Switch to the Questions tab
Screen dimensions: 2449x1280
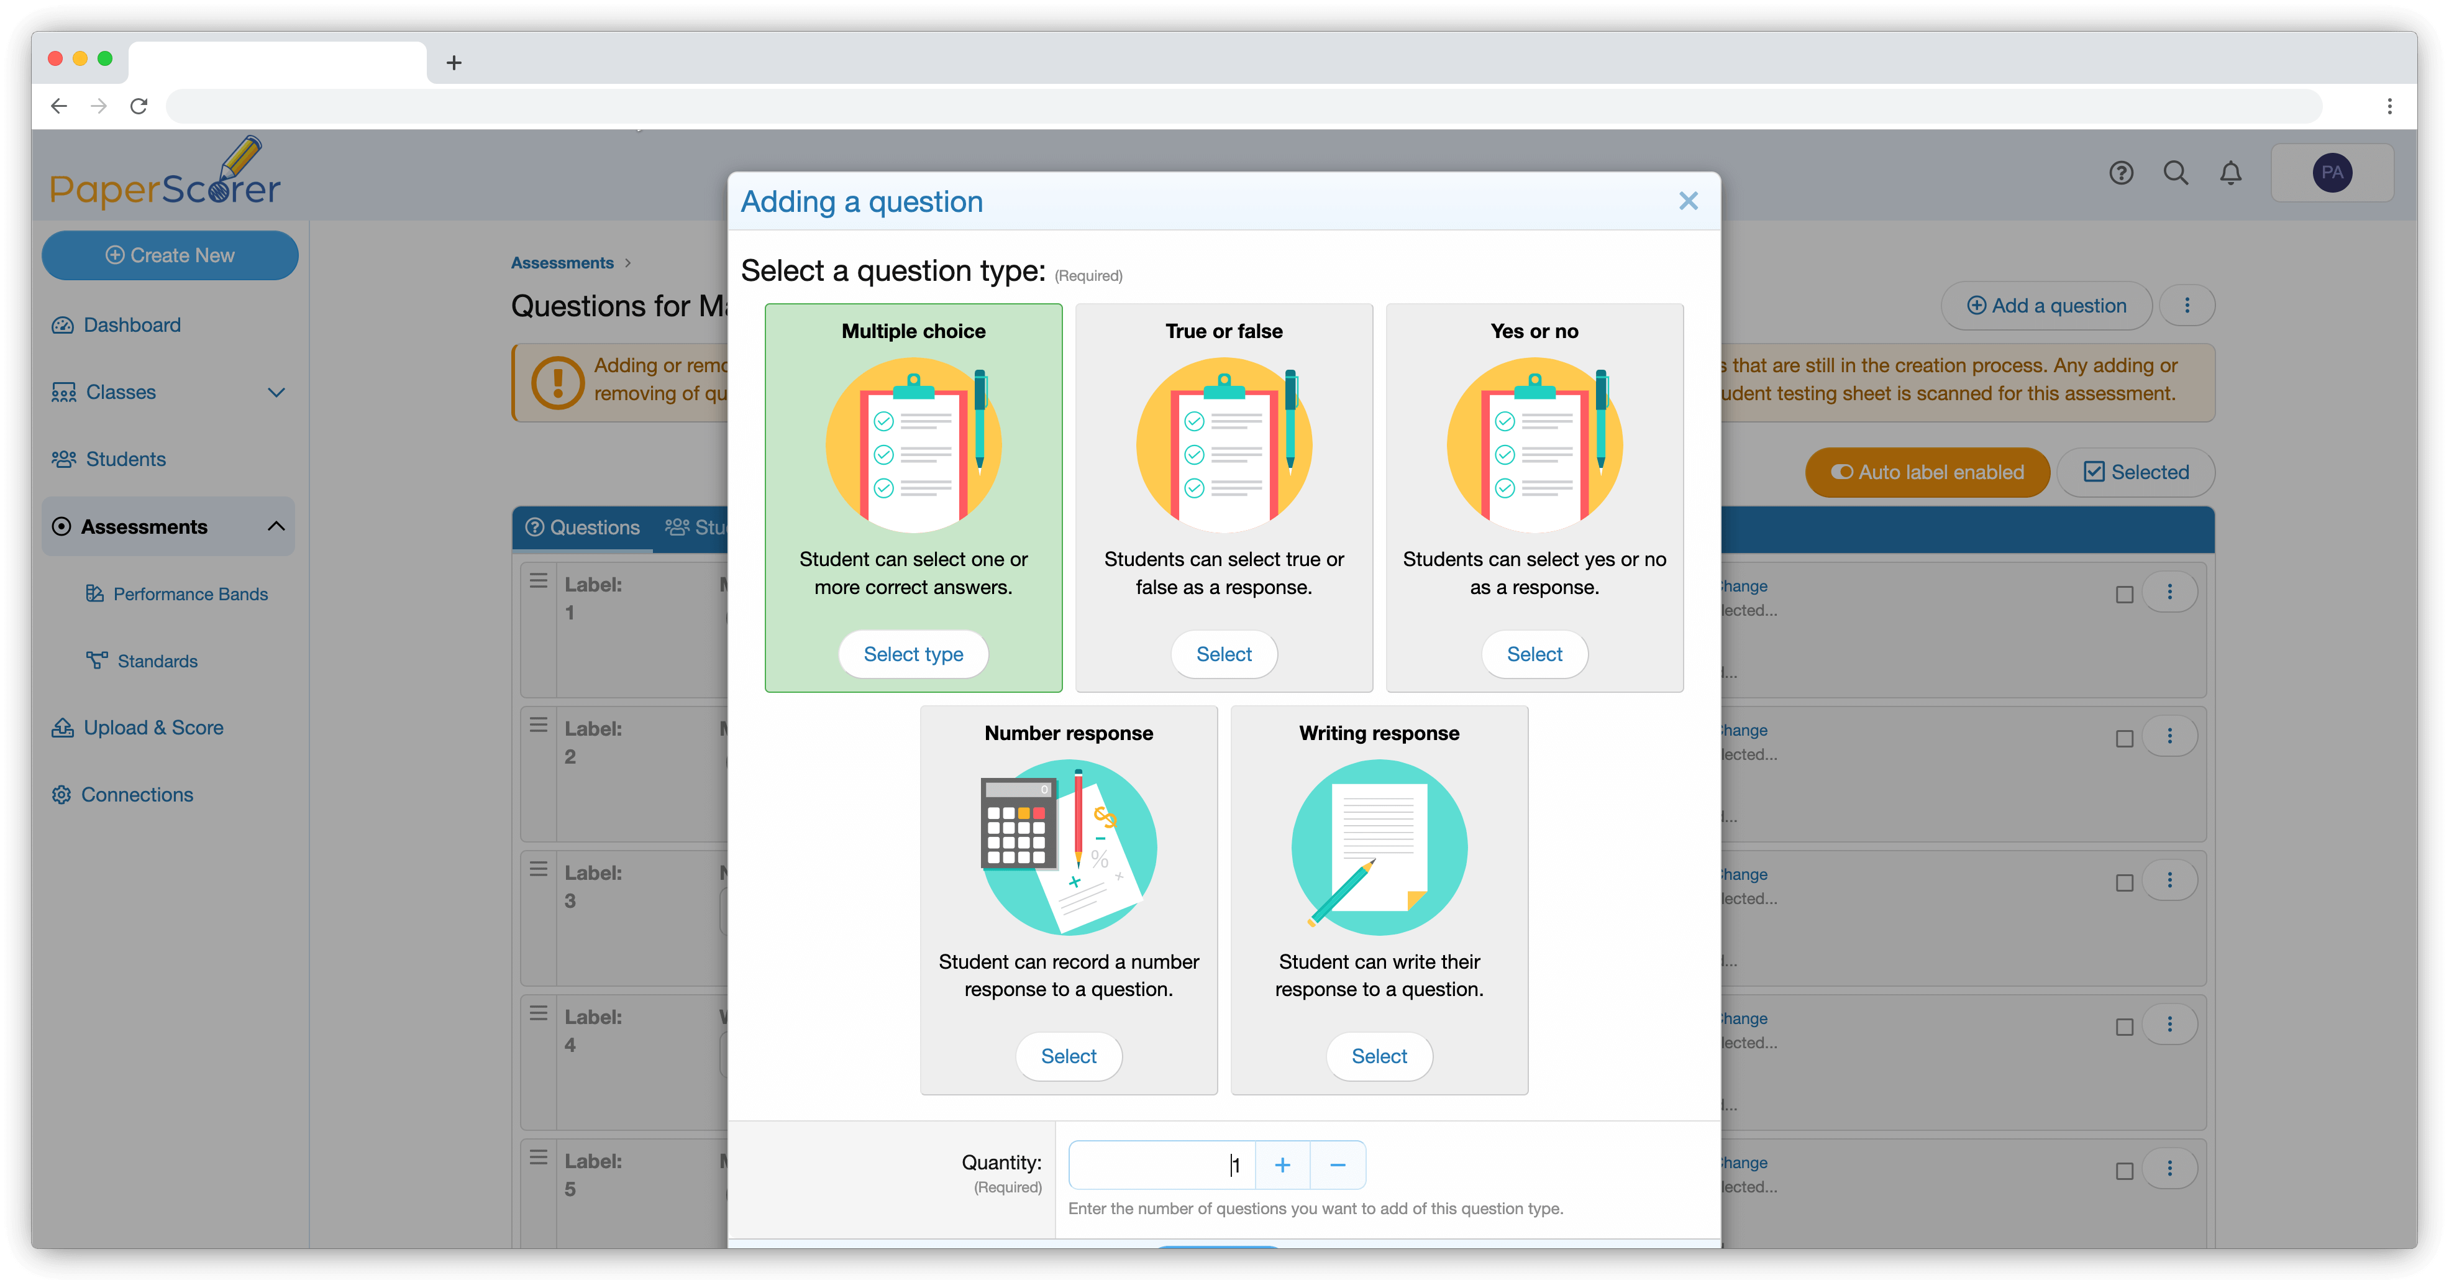tap(582, 527)
